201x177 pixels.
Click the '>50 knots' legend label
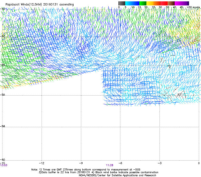click(x=193, y=7)
